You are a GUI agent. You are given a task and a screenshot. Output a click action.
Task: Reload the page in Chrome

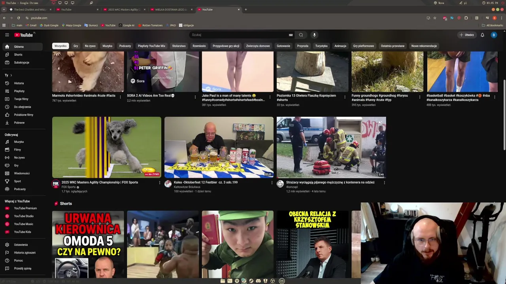point(18,18)
